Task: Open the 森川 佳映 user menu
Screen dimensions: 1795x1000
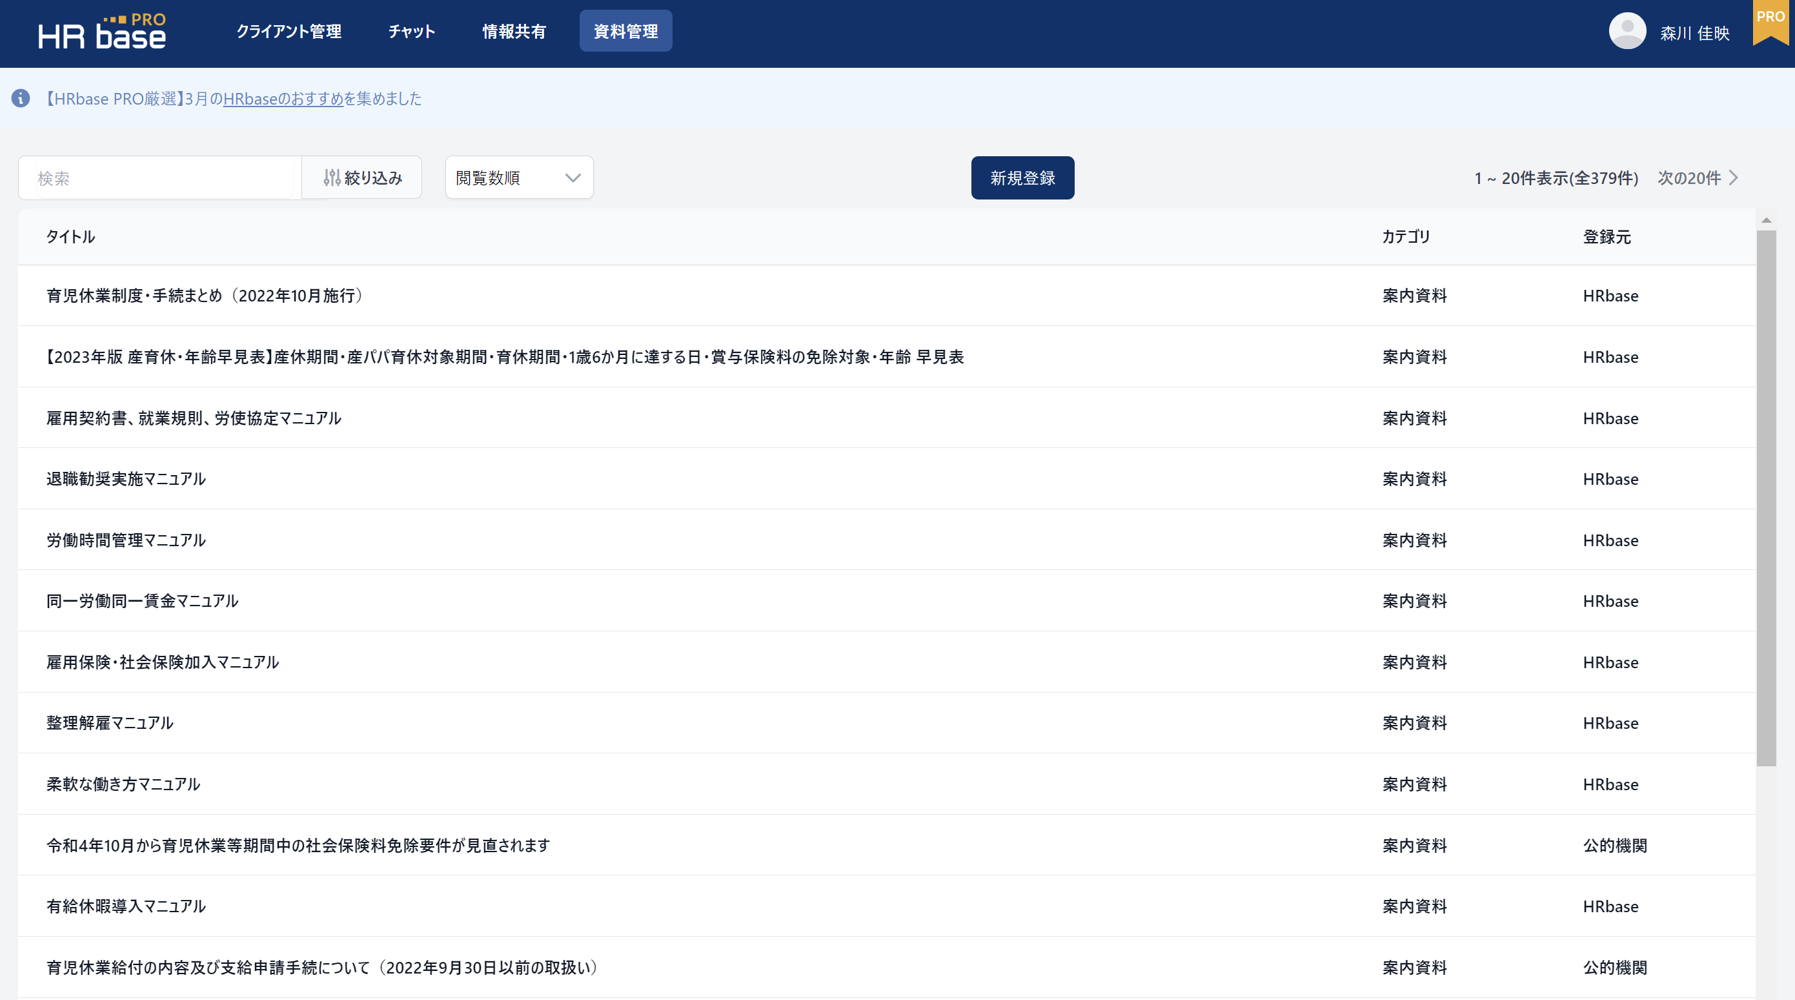Action: (x=1694, y=33)
